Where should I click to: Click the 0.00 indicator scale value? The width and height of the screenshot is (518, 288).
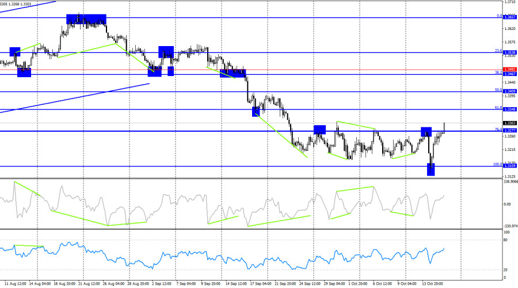point(507,204)
